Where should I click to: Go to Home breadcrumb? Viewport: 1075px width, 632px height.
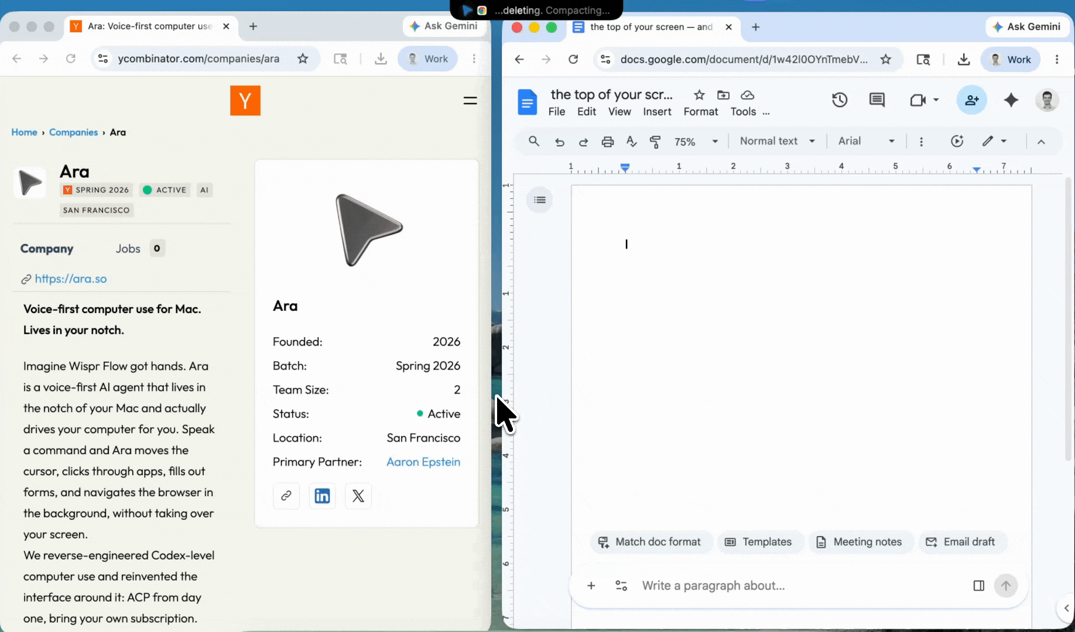(x=24, y=132)
